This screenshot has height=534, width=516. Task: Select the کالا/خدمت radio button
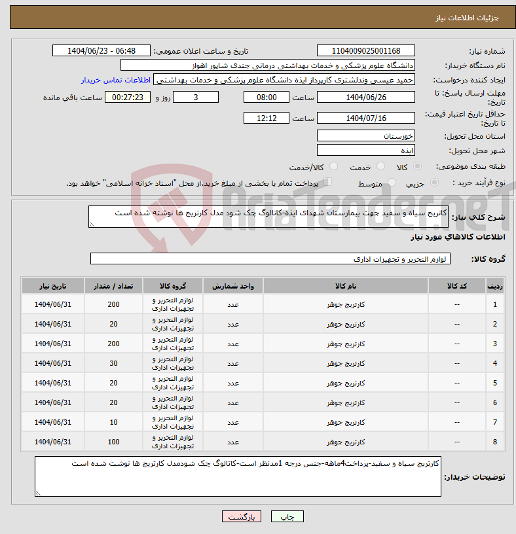tap(333, 166)
